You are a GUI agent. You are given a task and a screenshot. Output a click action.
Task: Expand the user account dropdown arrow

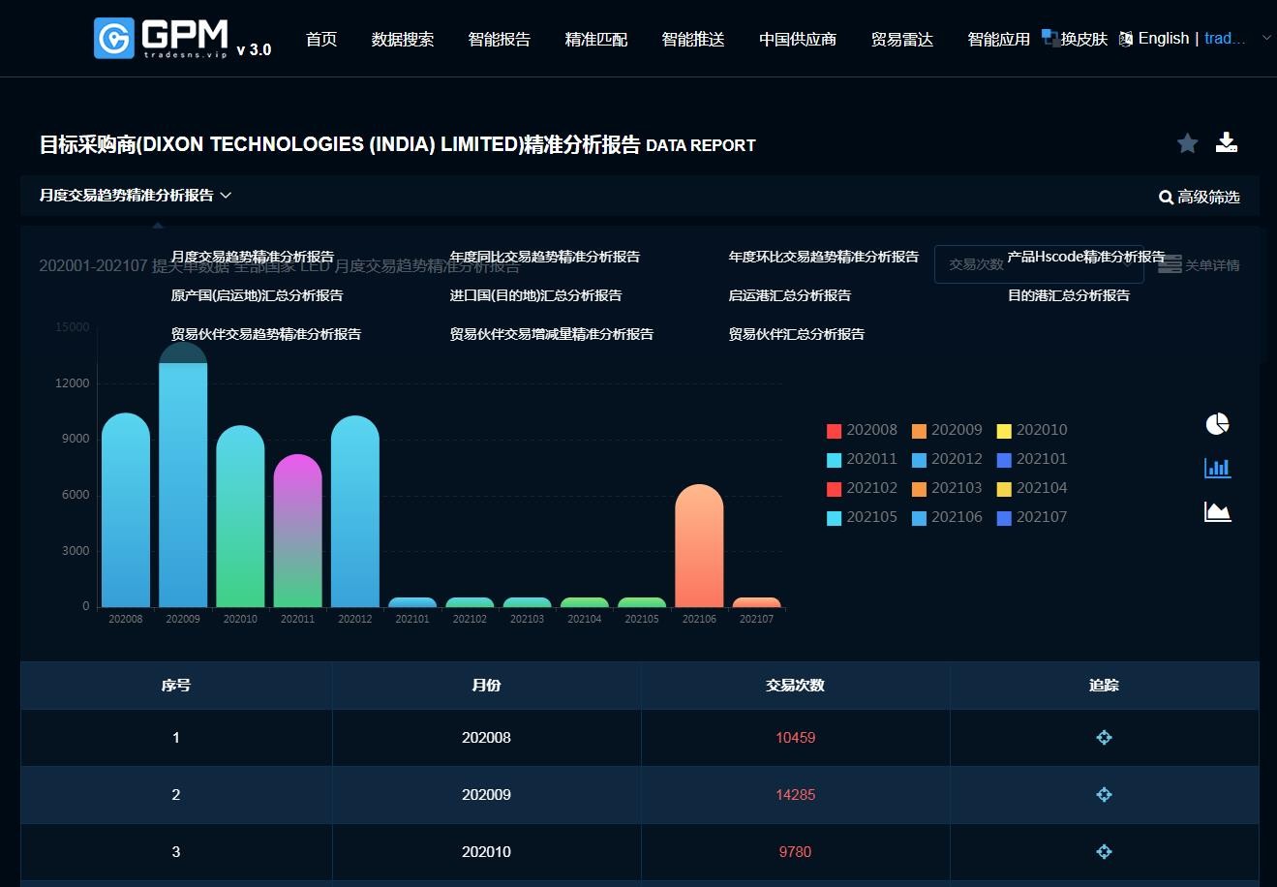coord(1266,39)
